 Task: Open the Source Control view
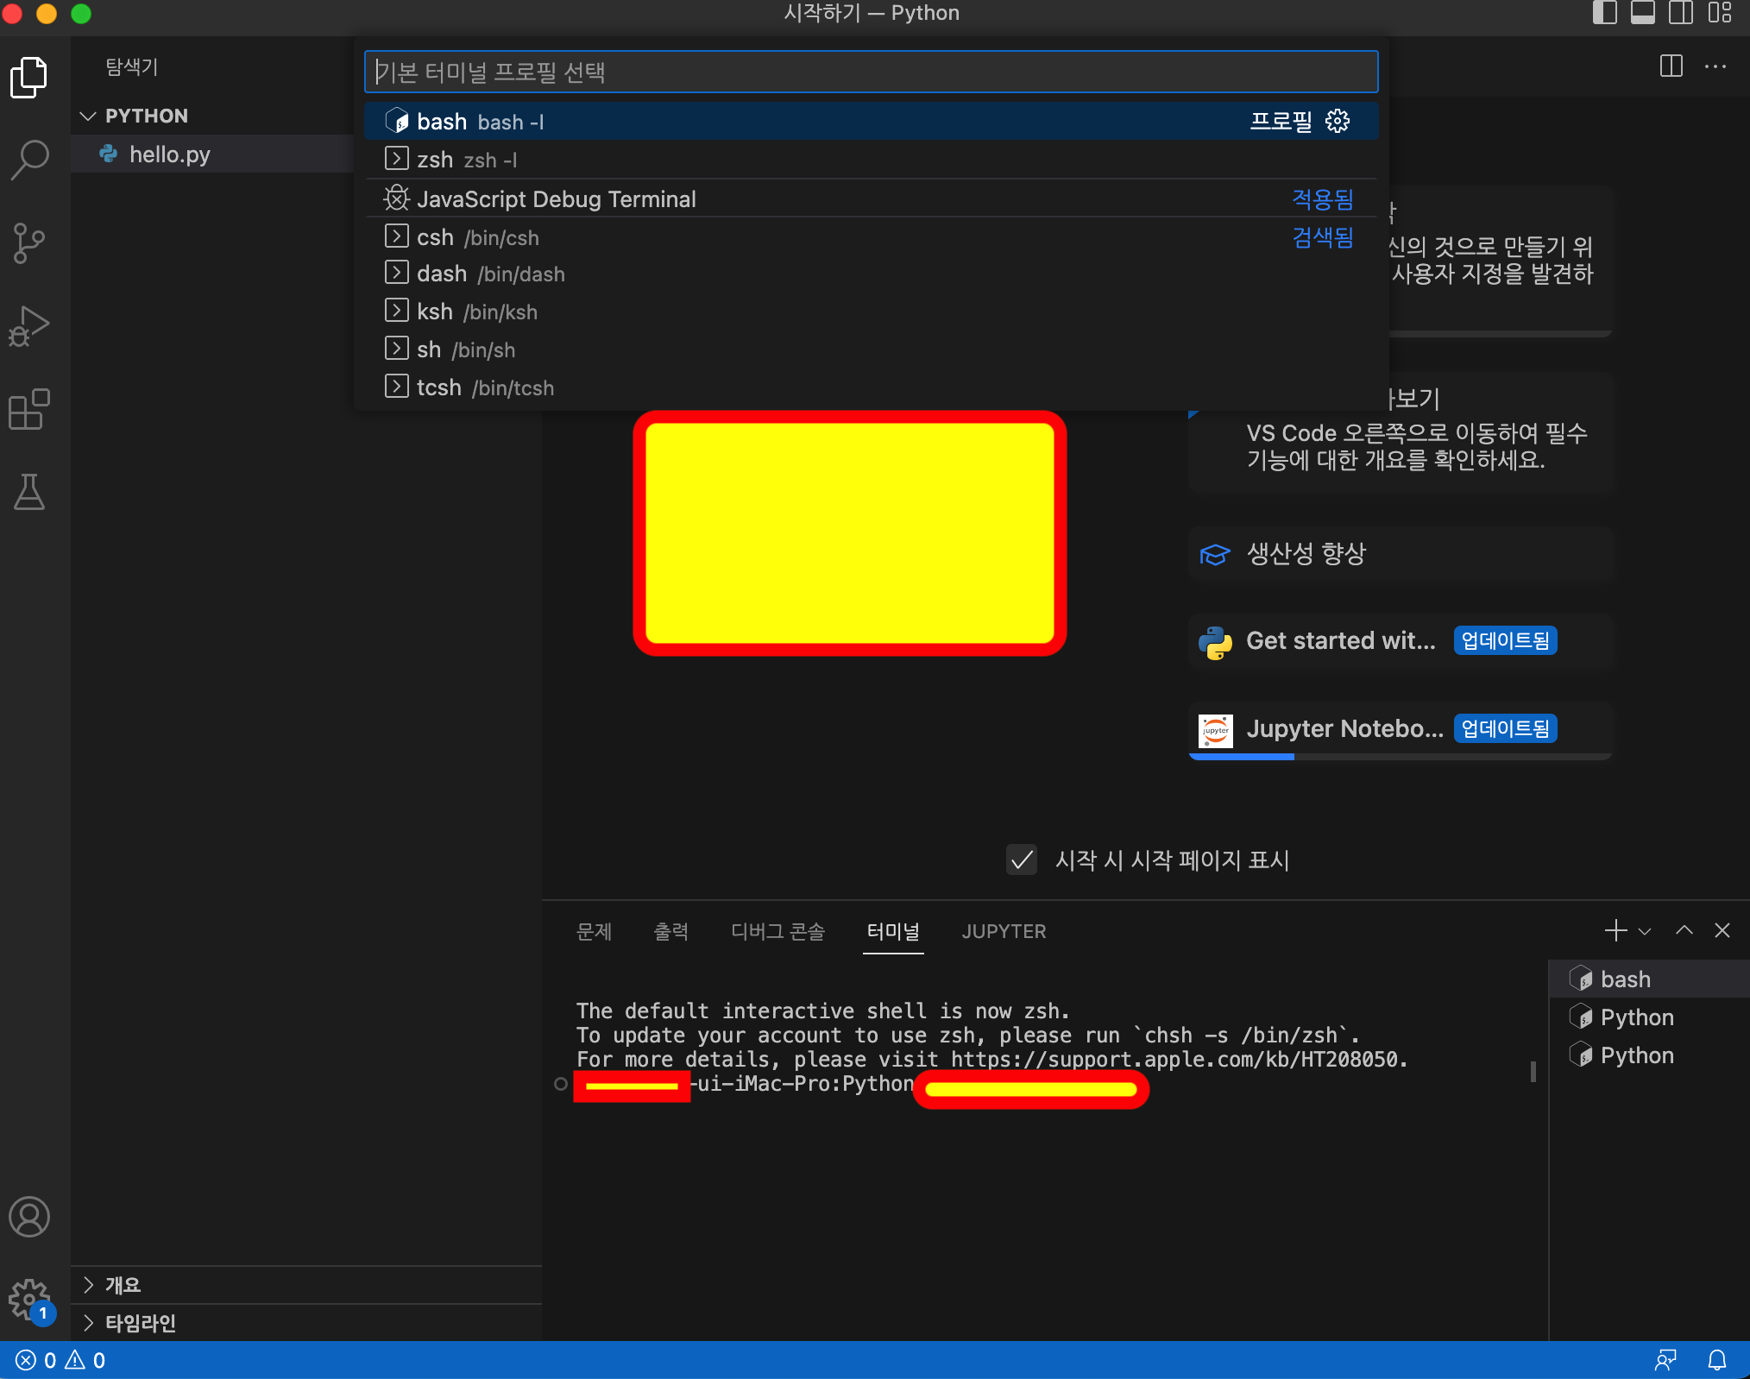[29, 243]
